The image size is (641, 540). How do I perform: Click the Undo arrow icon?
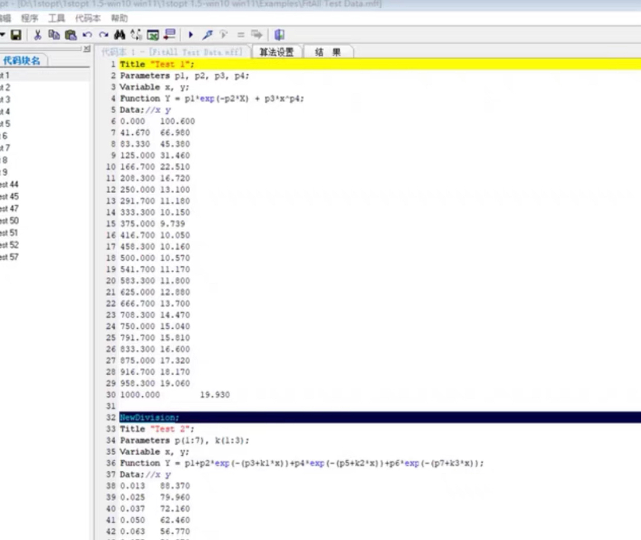coord(87,35)
